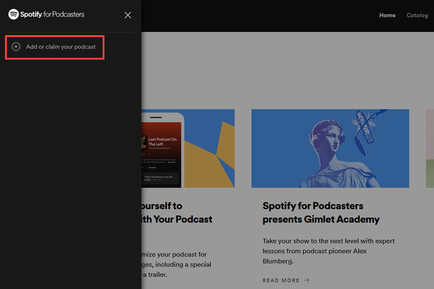Click the plus circle icon in sidebar
The image size is (434, 289).
(16, 47)
